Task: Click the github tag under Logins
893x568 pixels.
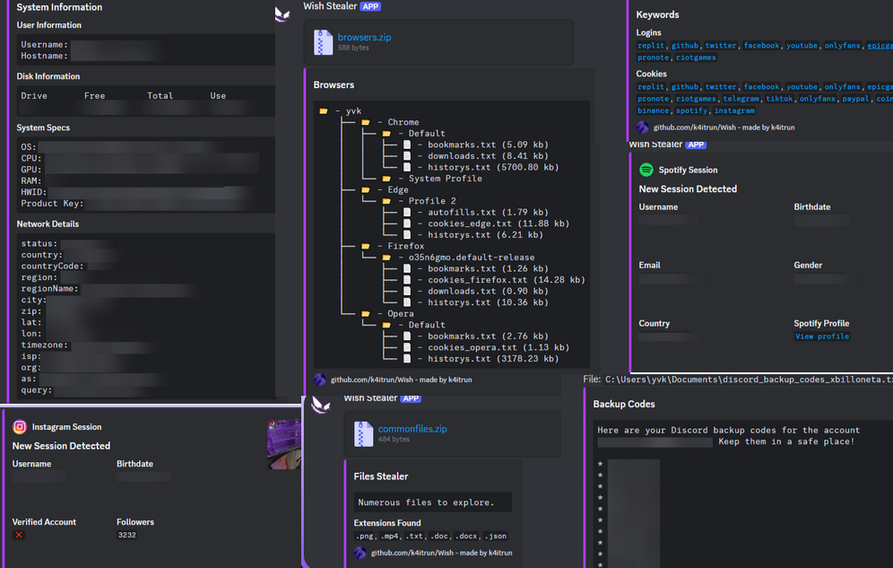Action: [x=685, y=46]
